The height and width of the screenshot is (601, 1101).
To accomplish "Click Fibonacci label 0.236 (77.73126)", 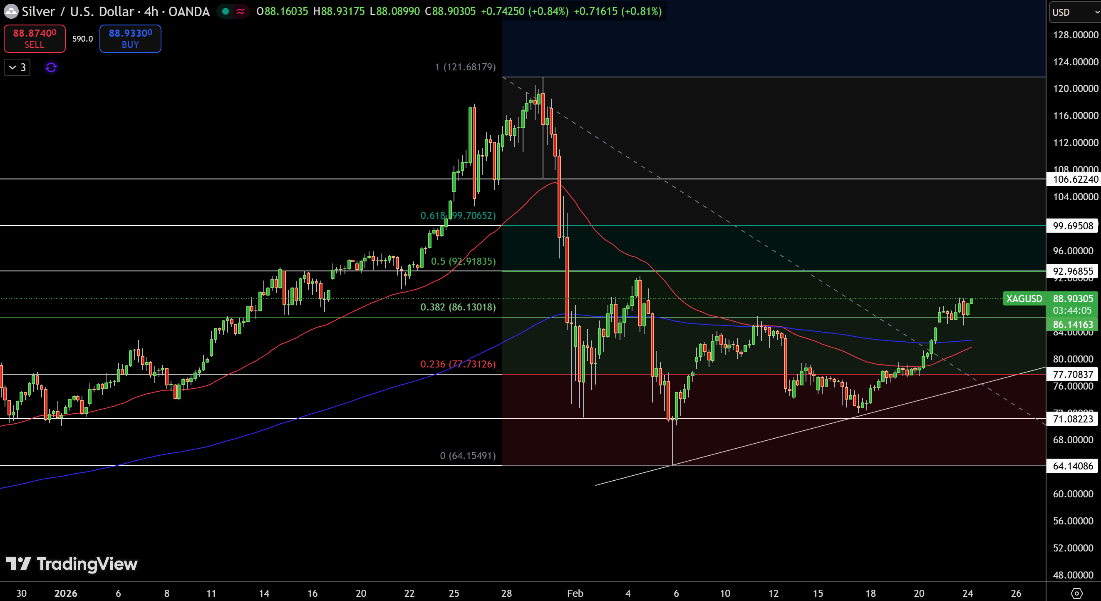I will pos(458,364).
